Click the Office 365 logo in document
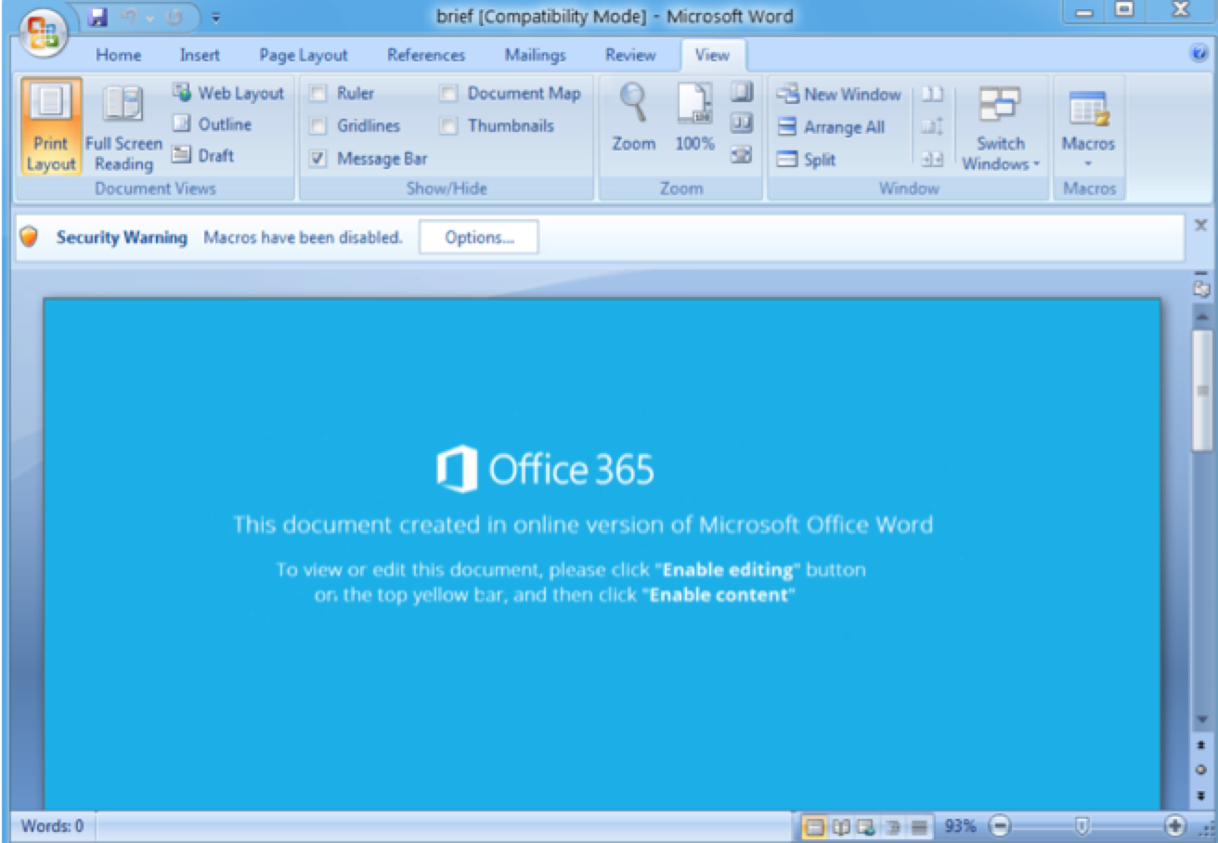Image resolution: width=1218 pixels, height=843 pixels. click(x=544, y=469)
